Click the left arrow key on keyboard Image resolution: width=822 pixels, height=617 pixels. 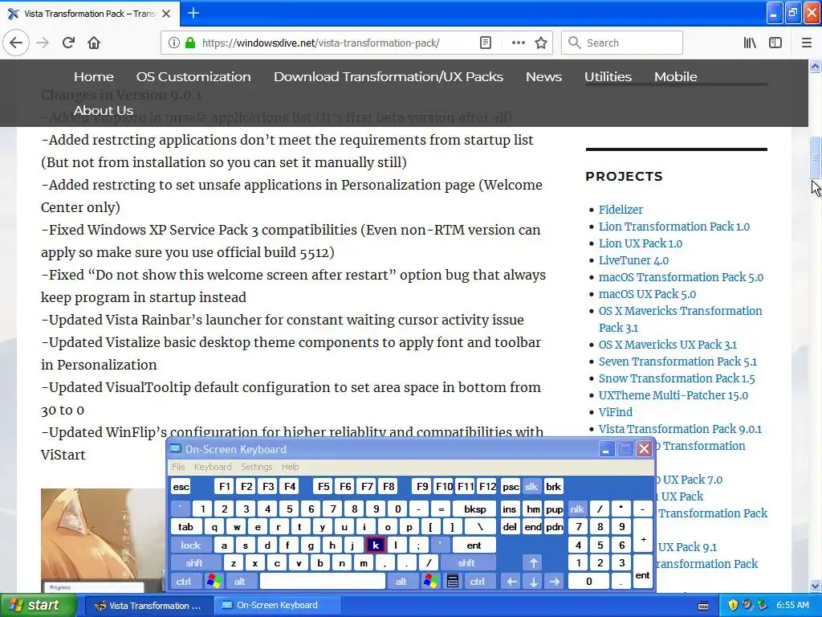[511, 582]
